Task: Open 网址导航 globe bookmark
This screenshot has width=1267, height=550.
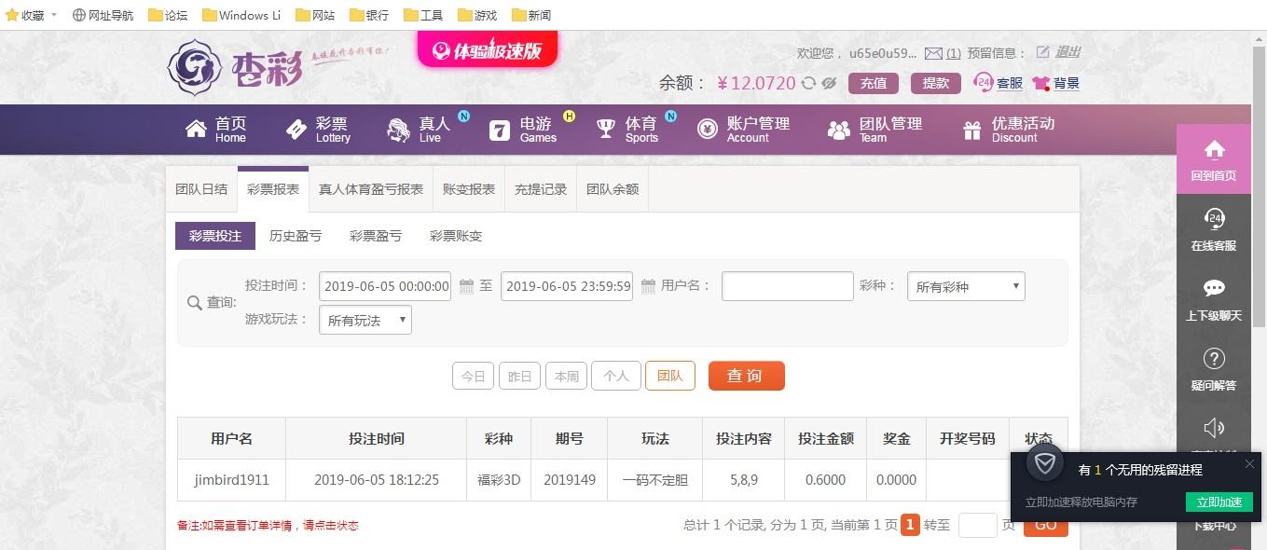Action: pyautogui.click(x=103, y=15)
